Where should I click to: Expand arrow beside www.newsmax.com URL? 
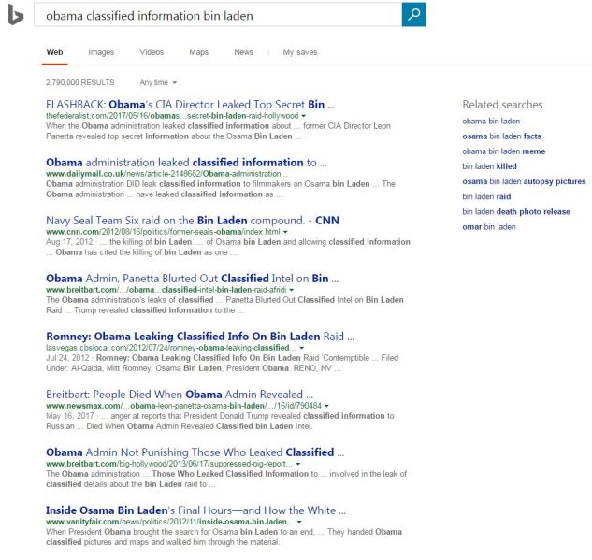326,406
